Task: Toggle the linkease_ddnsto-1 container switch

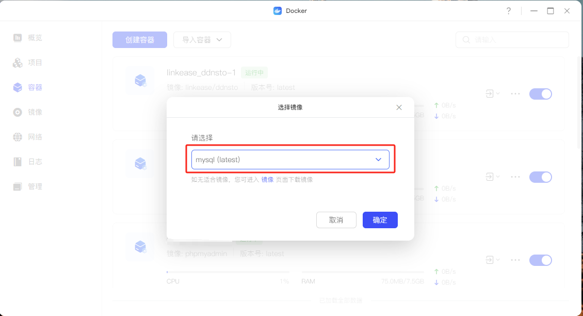Action: [541, 94]
